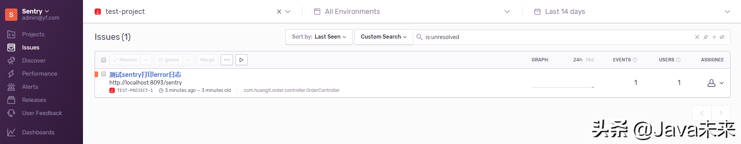This screenshot has height=144, width=741.
Task: Open the All Environments selector
Action: [412, 12]
